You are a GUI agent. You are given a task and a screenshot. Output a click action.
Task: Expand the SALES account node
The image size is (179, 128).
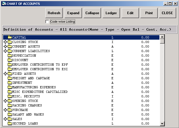[5, 119]
